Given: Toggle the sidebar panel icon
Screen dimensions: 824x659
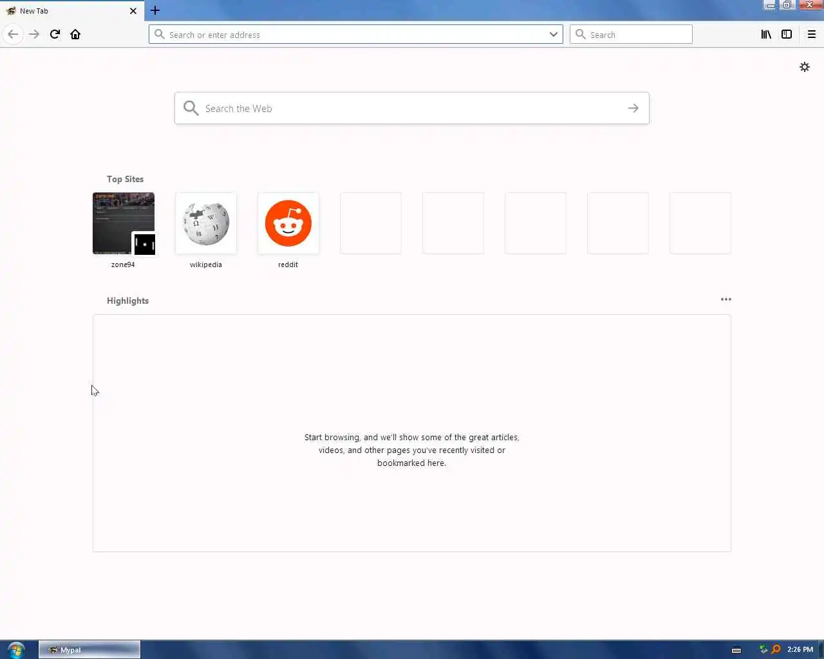Looking at the screenshot, I should 787,34.
